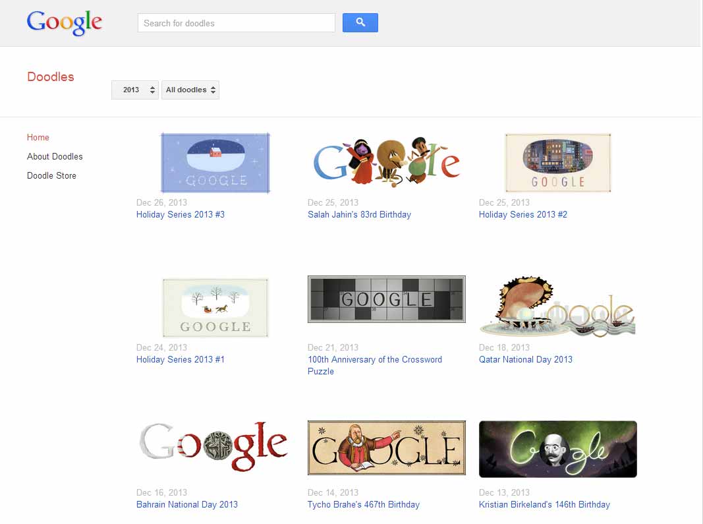Select Home in the sidebar

coord(38,137)
